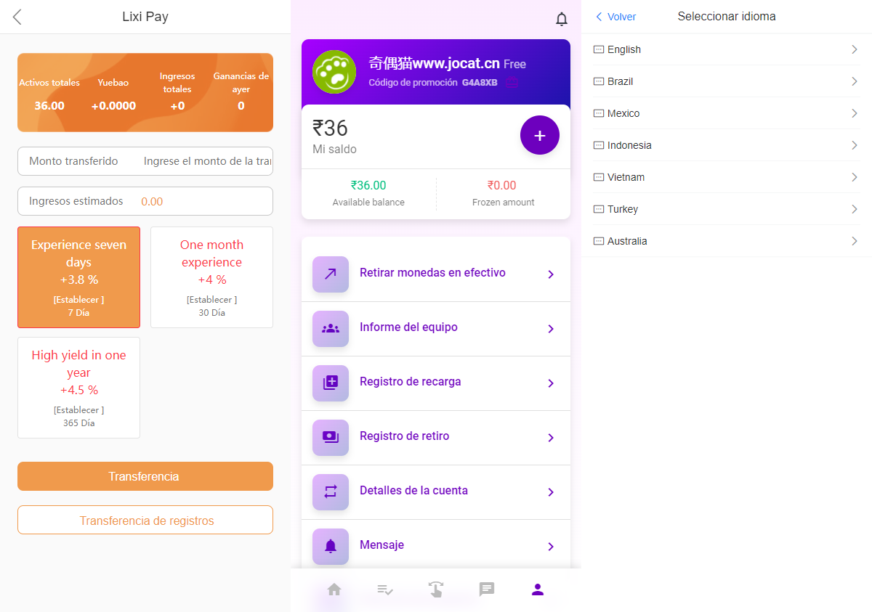Open the task list icon in bottom navigation
The width and height of the screenshot is (872, 612).
pyautogui.click(x=385, y=589)
